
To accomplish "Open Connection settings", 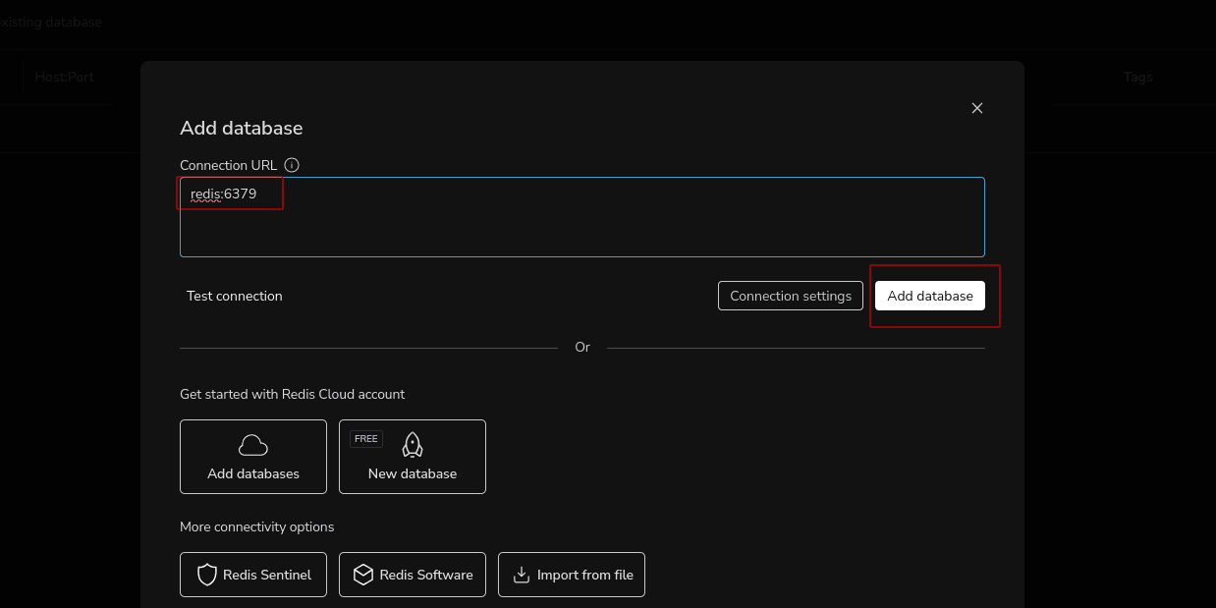I will click(x=791, y=296).
